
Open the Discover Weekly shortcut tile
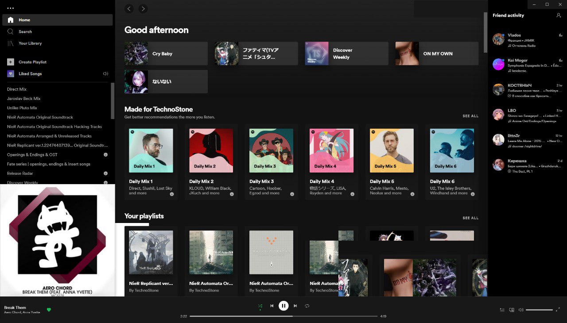click(347, 54)
